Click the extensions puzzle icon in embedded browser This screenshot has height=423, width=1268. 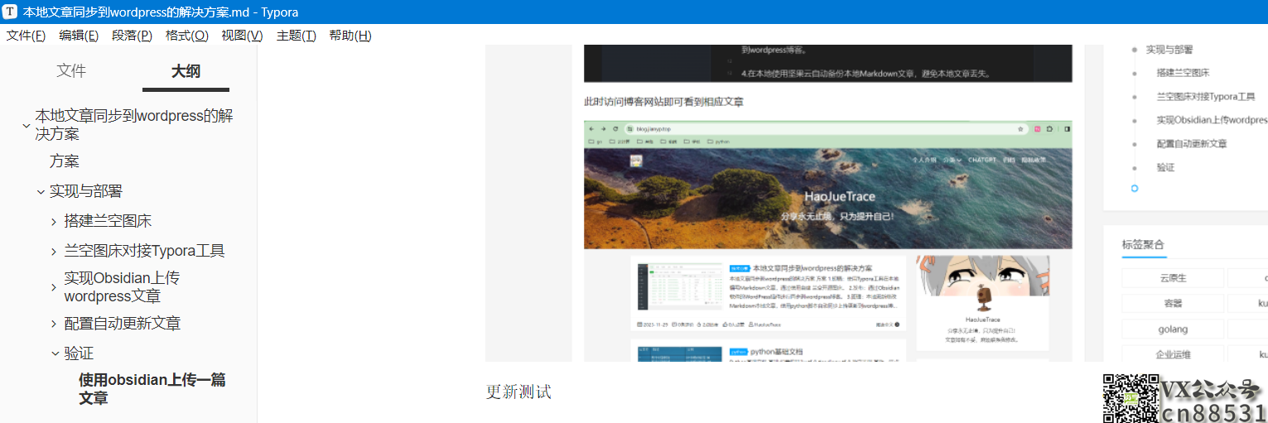pyautogui.click(x=1050, y=129)
